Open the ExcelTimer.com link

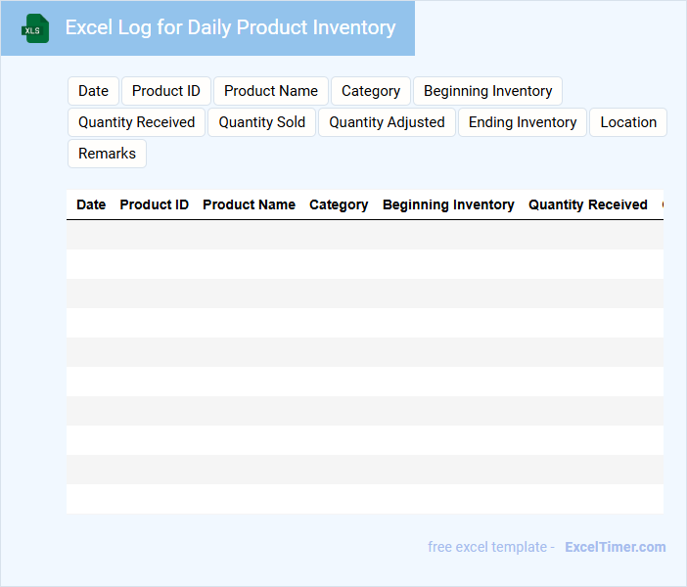click(x=615, y=547)
